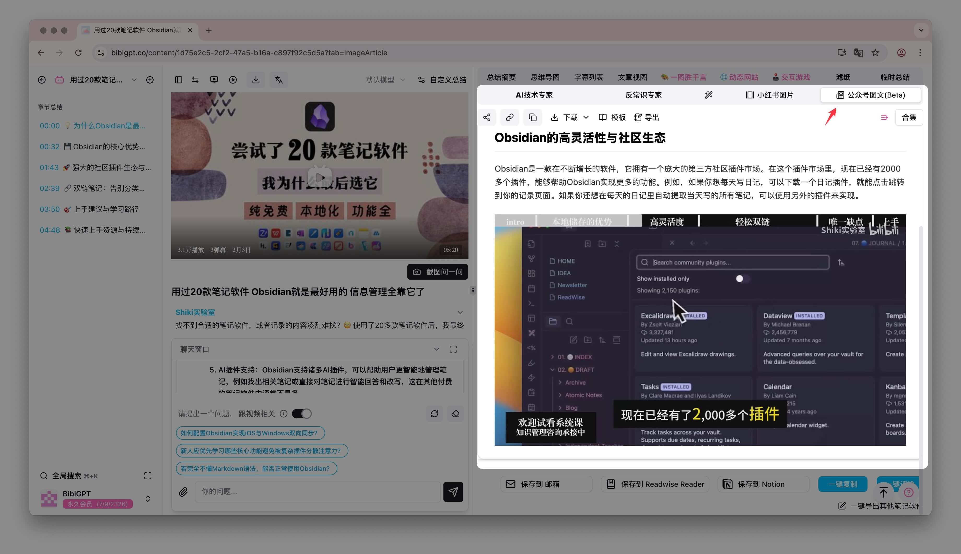Open the 下载 dropdown menu
Image resolution: width=961 pixels, height=554 pixels.
570,117
